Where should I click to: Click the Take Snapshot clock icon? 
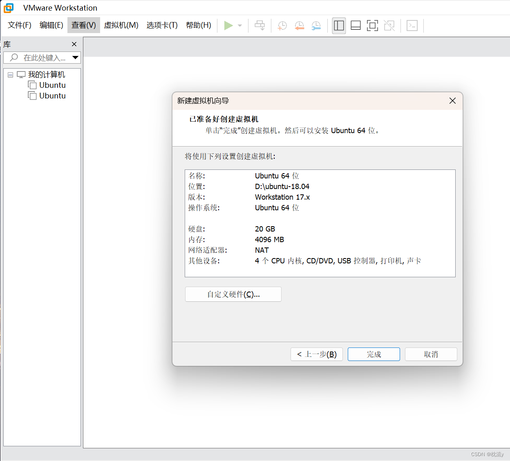[x=282, y=26]
